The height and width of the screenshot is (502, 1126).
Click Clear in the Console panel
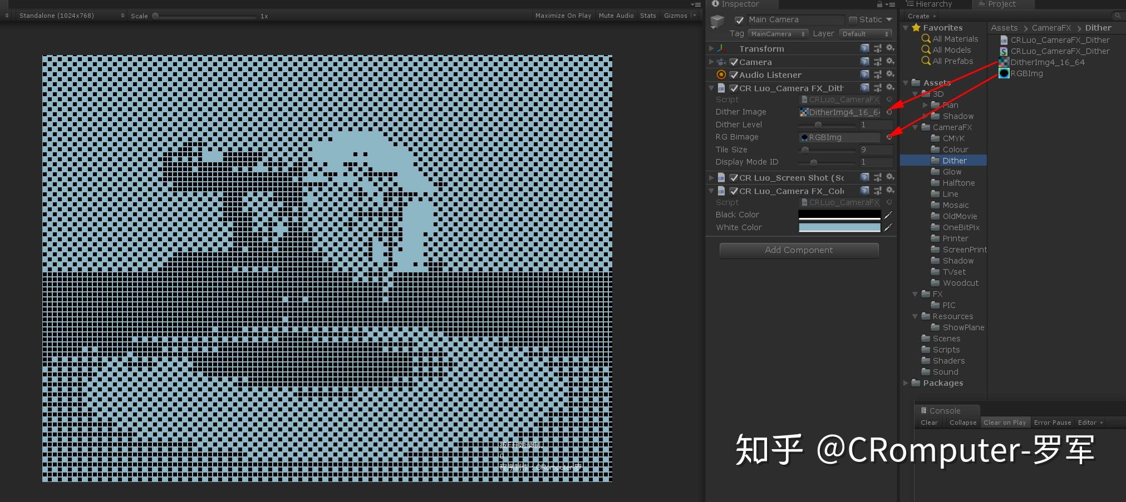[929, 422]
